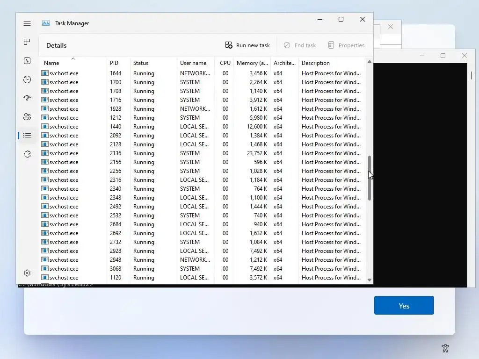Click memory value 740 K
Screen dimensions: 479x359
point(261,215)
